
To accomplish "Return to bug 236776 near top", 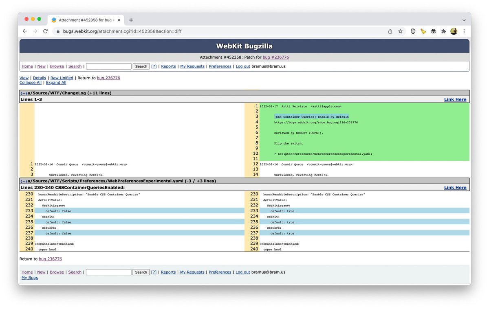I will click(108, 78).
